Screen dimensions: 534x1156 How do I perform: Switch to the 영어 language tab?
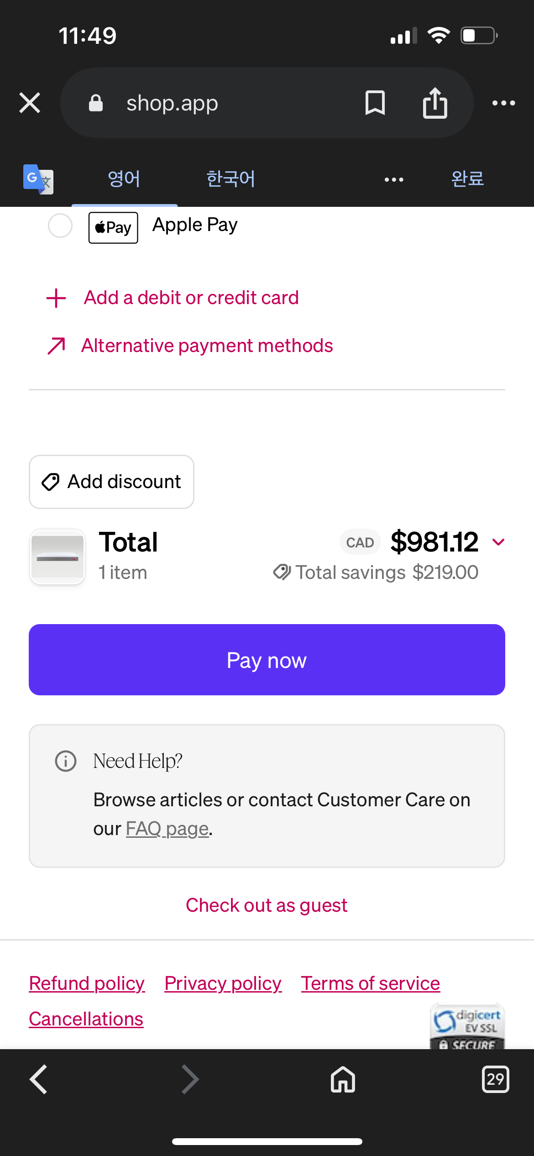click(x=124, y=179)
